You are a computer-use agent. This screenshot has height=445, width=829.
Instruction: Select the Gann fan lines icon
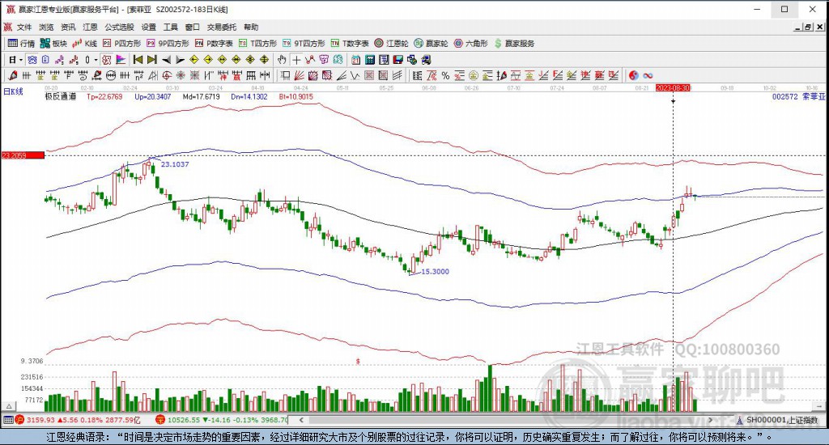pos(299,75)
